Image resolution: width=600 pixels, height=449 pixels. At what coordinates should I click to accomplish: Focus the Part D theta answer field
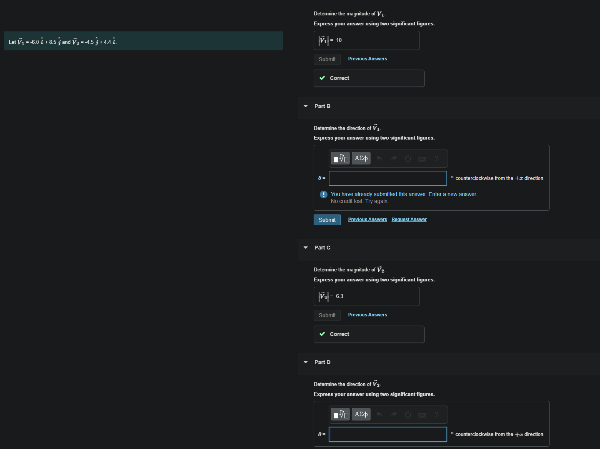coord(388,434)
